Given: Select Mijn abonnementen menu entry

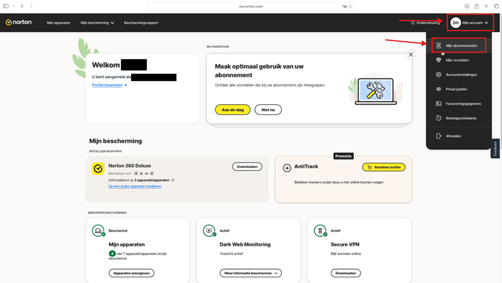Looking at the screenshot, I should click(x=459, y=45).
